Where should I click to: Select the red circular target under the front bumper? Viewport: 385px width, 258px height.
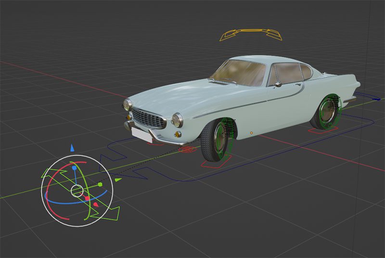[x=187, y=150]
